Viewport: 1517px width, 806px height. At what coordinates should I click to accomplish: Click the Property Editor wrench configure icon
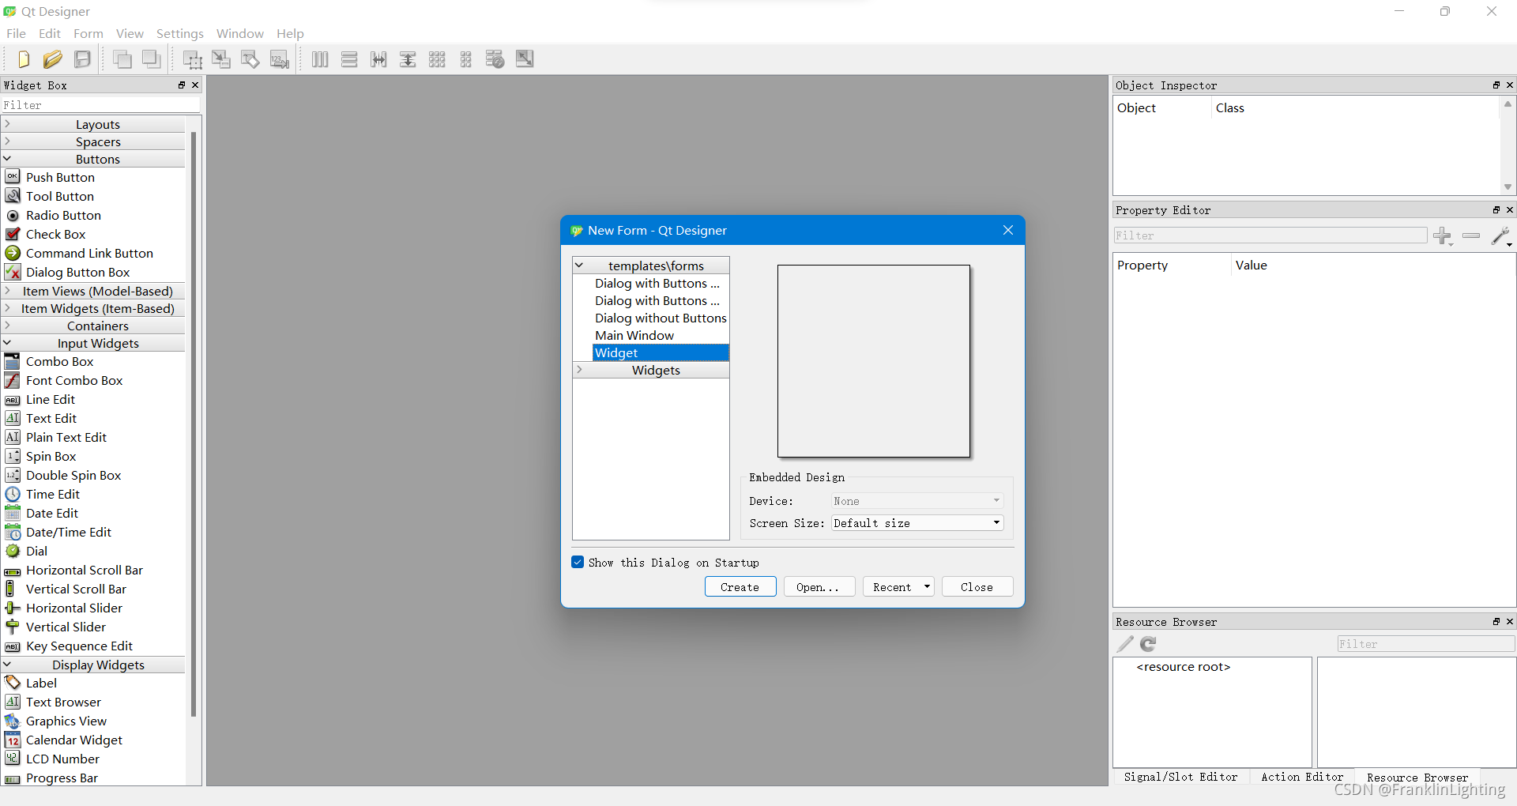[1501, 235]
